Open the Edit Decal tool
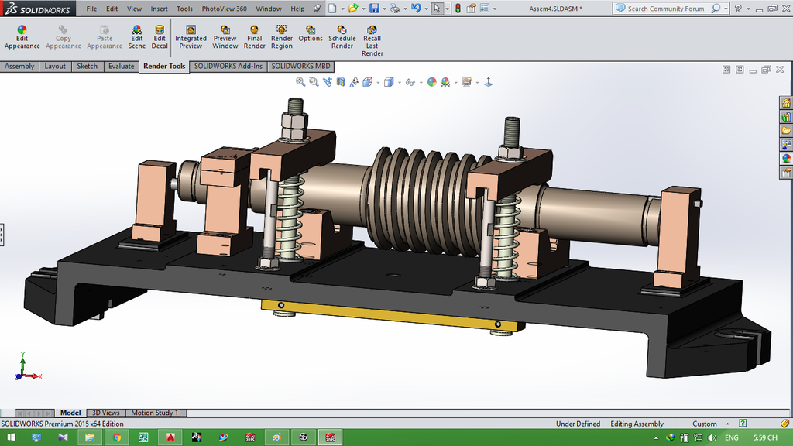 [x=160, y=38]
